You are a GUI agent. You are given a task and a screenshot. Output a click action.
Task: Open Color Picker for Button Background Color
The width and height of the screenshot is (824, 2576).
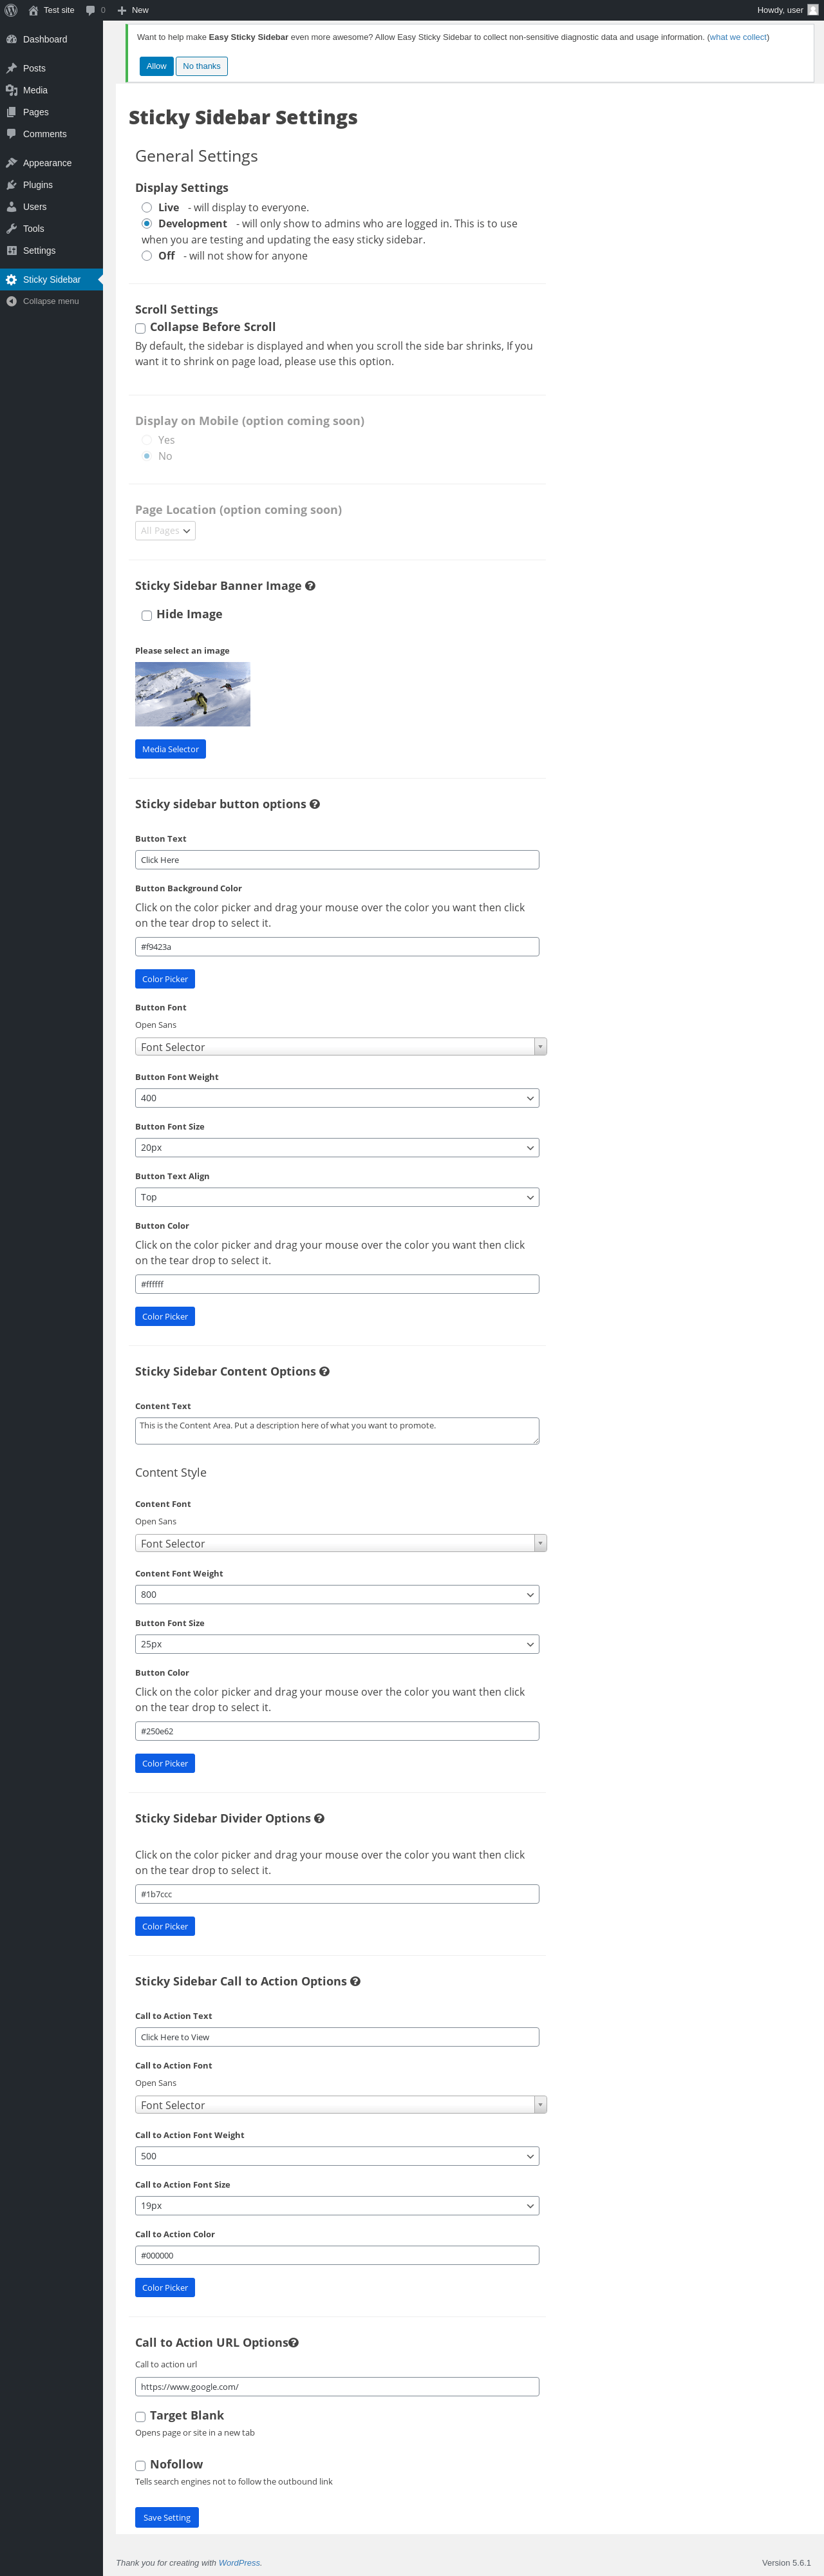165,979
